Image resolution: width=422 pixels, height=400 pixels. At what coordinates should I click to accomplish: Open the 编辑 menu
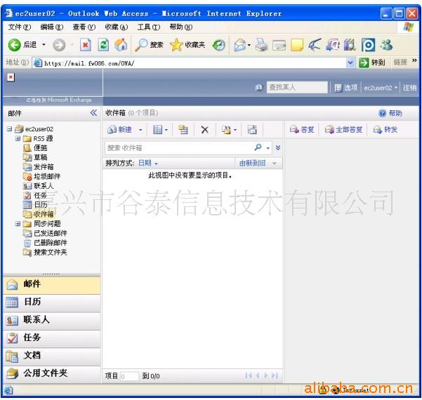pyautogui.click(x=52, y=27)
